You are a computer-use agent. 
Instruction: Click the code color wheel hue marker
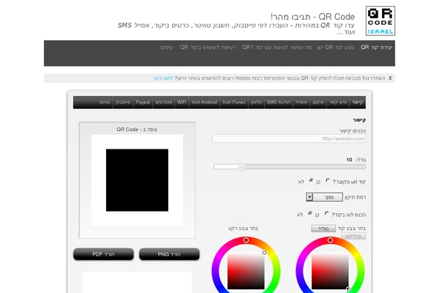[x=331, y=240]
